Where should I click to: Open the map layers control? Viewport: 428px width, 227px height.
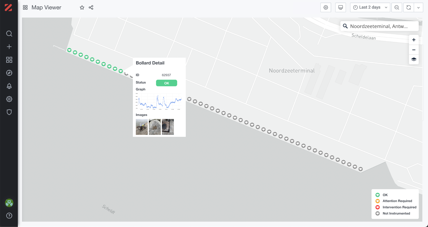[x=414, y=59]
